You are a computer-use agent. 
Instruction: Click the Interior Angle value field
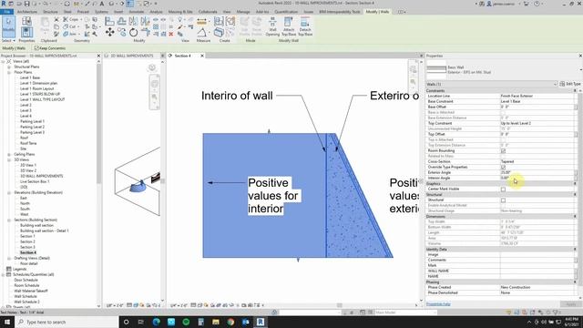(x=537, y=179)
